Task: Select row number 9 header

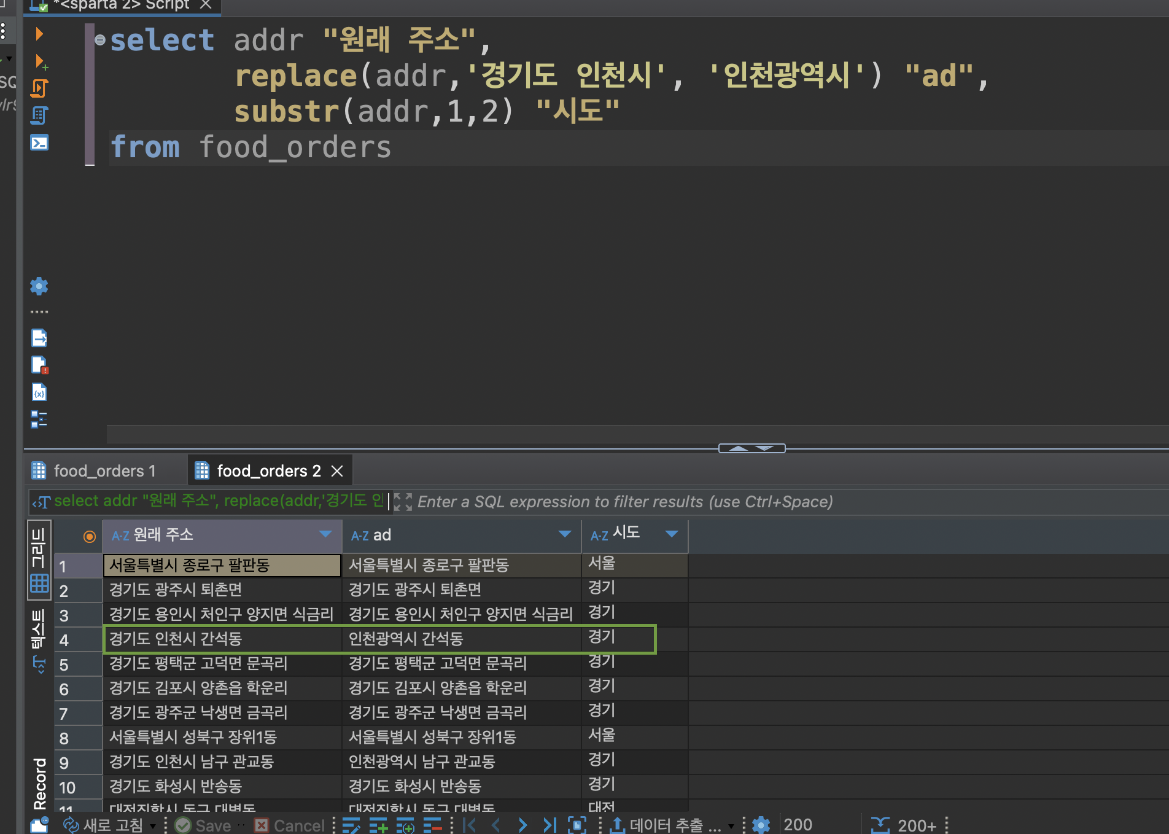Action: (78, 763)
